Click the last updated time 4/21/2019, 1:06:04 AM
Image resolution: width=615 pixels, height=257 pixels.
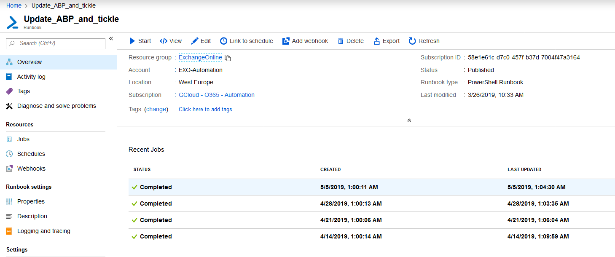tap(538, 220)
